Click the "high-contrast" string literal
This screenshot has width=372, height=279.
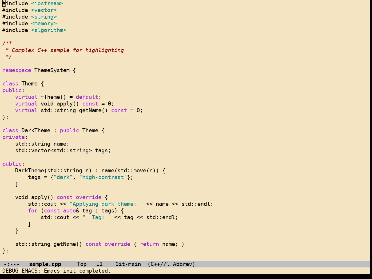(x=103, y=177)
